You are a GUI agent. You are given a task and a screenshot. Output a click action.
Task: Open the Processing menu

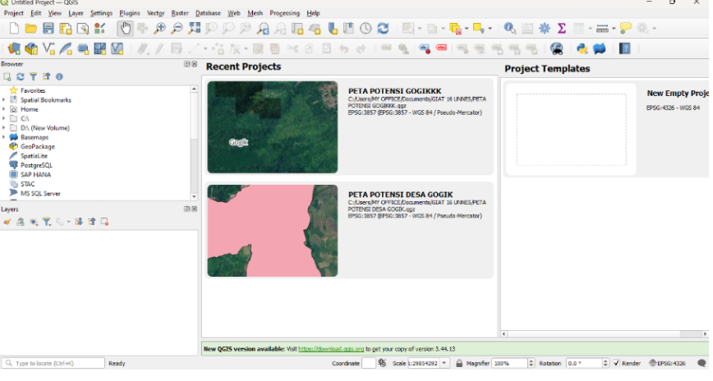click(x=285, y=13)
